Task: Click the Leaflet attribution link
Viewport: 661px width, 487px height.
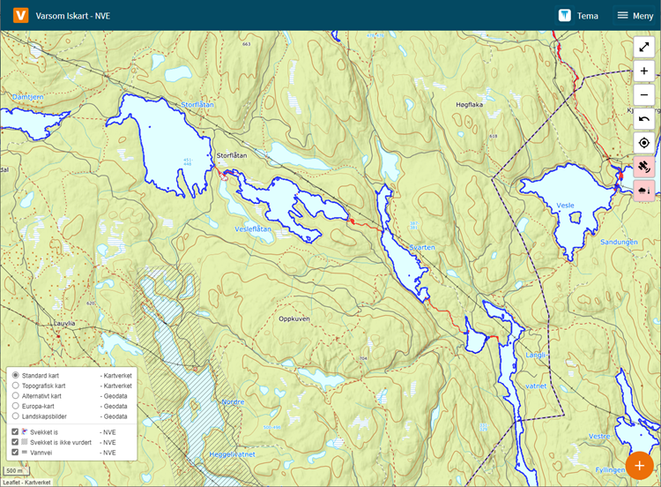Action: tap(10, 483)
